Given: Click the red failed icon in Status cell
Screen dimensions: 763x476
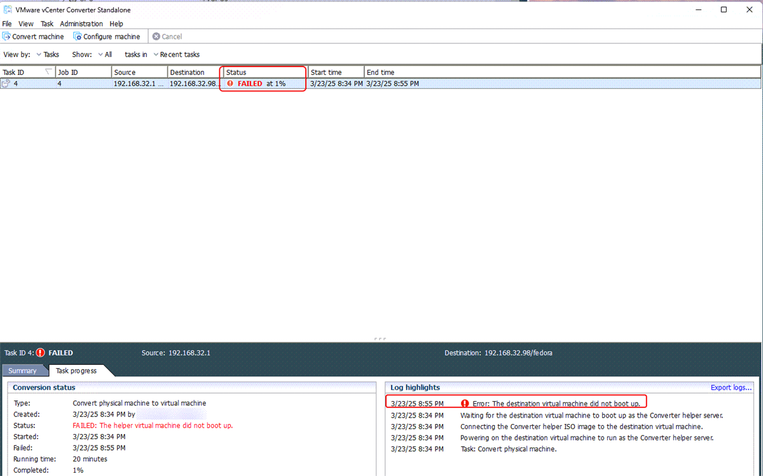Looking at the screenshot, I should tap(230, 83).
